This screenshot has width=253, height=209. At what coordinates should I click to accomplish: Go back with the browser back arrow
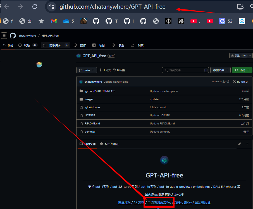(x=6, y=7)
